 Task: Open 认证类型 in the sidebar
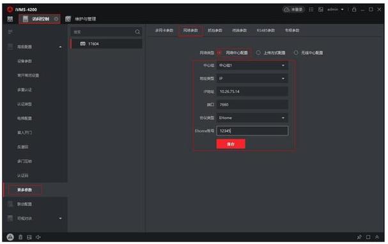[24, 104]
